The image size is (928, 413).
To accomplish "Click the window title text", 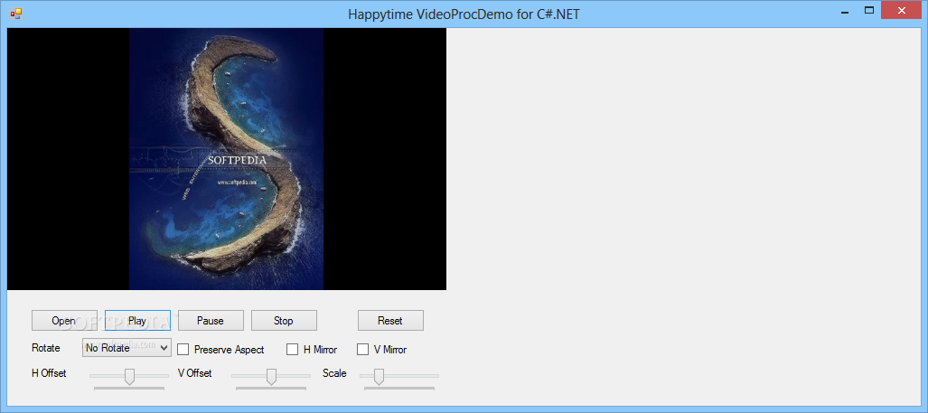I will pos(464,14).
